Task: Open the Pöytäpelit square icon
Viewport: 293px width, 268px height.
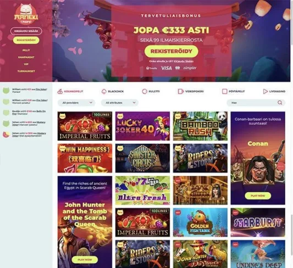Action: coord(224,92)
